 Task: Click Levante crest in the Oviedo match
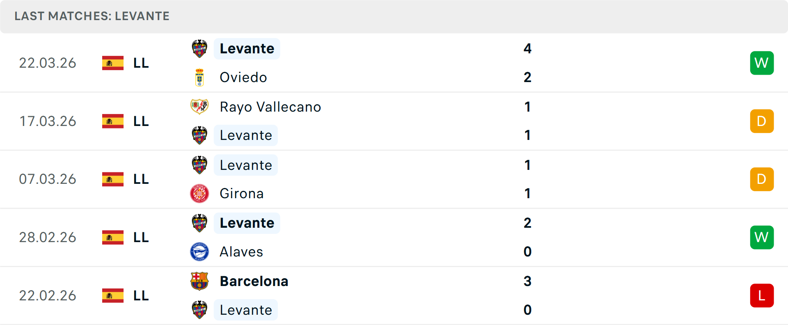click(x=199, y=49)
